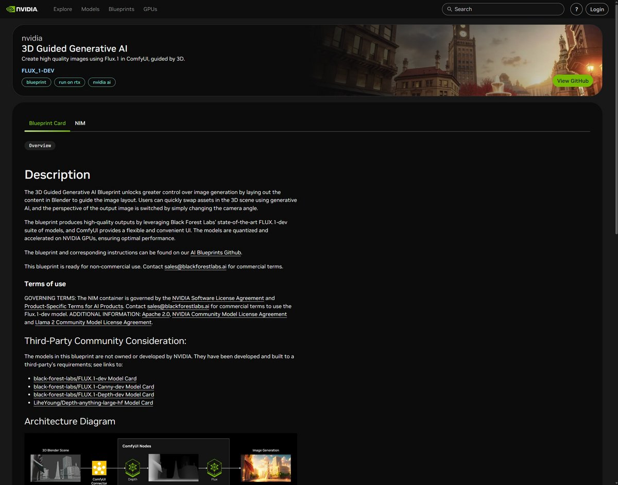Click the nvidia ai tag
This screenshot has width=618, height=485.
(101, 82)
